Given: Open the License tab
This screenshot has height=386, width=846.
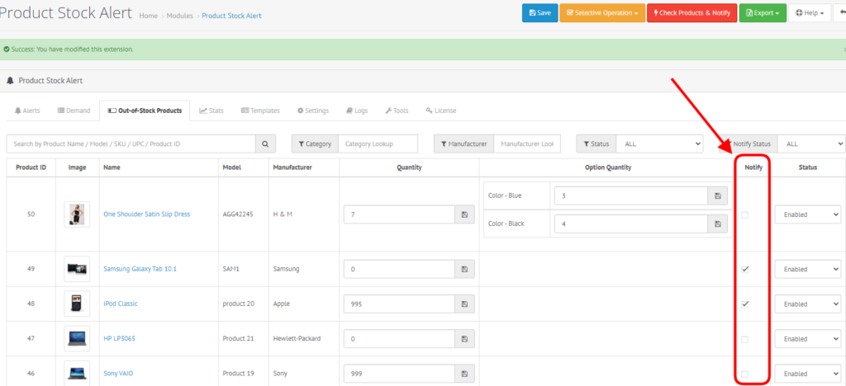Looking at the screenshot, I should click(441, 111).
